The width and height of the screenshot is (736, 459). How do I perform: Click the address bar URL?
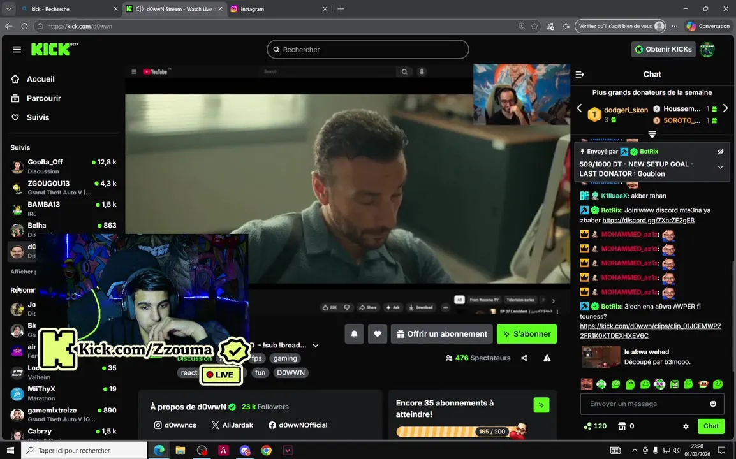[80, 26]
